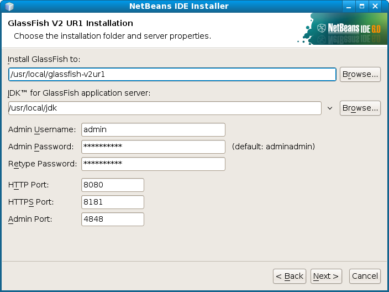Go Back to previous installer step

tap(290, 276)
